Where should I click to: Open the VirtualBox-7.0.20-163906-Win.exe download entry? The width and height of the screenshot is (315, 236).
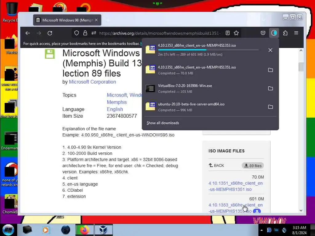coord(204,88)
